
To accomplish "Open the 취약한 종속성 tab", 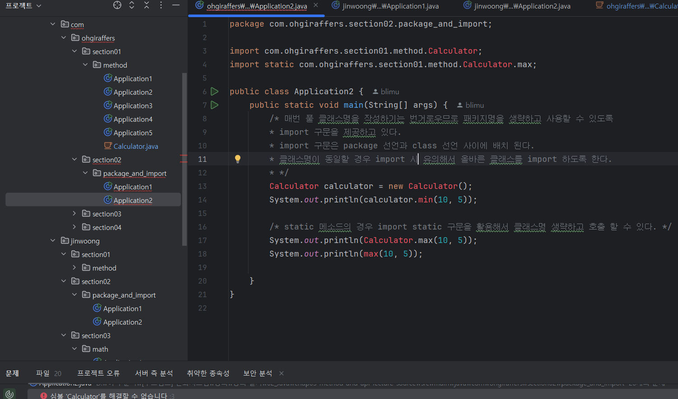I will pyautogui.click(x=208, y=373).
